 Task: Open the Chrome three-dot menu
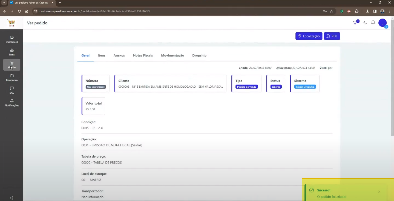click(x=390, y=11)
